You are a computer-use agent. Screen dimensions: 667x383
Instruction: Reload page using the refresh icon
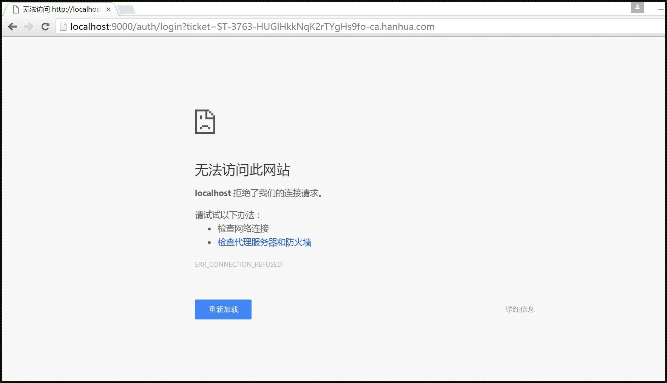click(x=45, y=26)
